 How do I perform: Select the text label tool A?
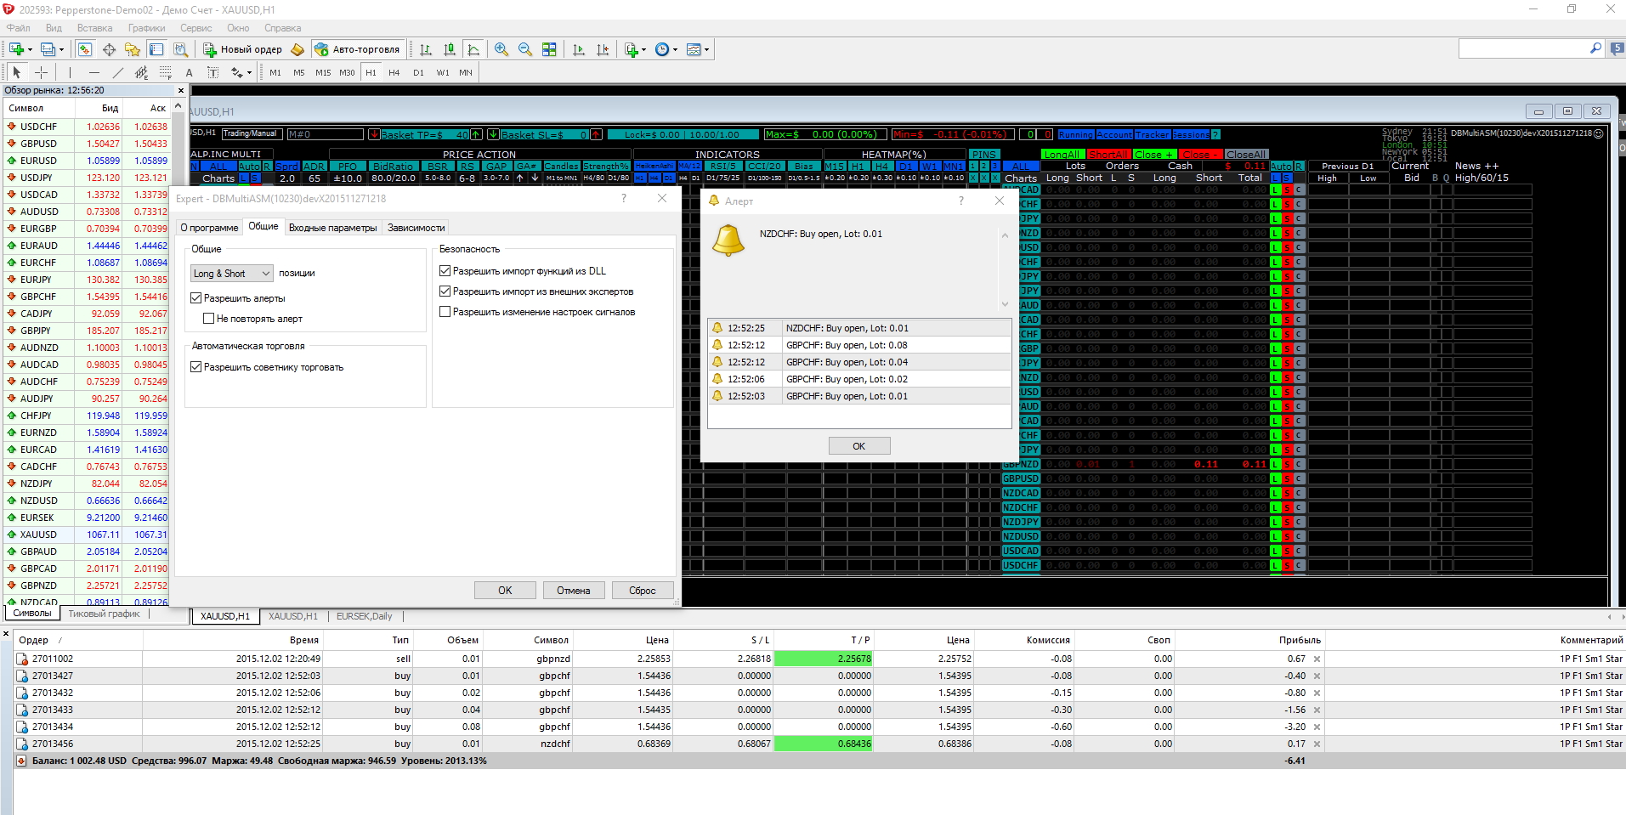point(189,72)
